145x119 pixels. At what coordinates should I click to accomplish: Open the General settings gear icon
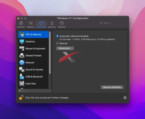tap(21, 23)
